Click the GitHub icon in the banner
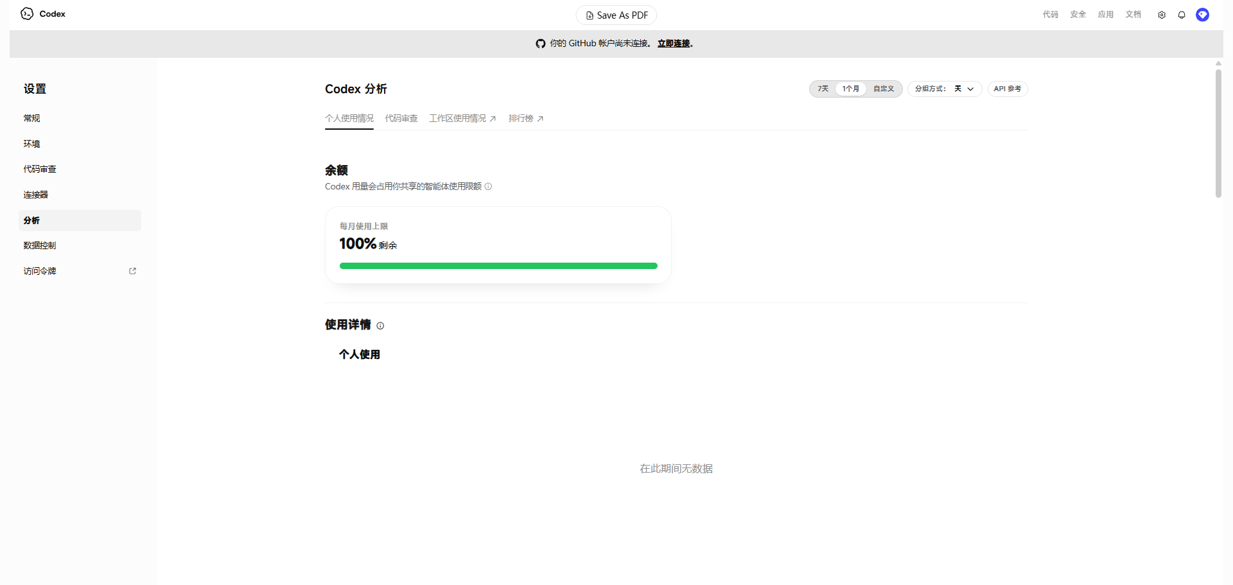1233x585 pixels. pos(541,44)
